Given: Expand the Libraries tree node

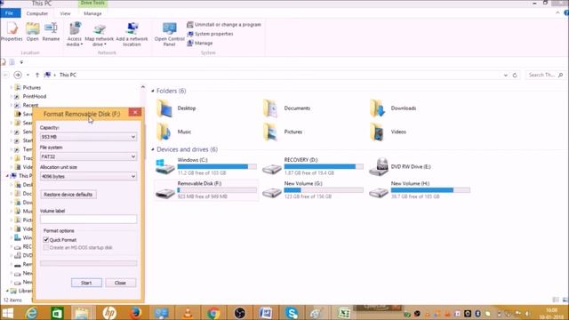Looking at the screenshot, I should (7, 291).
